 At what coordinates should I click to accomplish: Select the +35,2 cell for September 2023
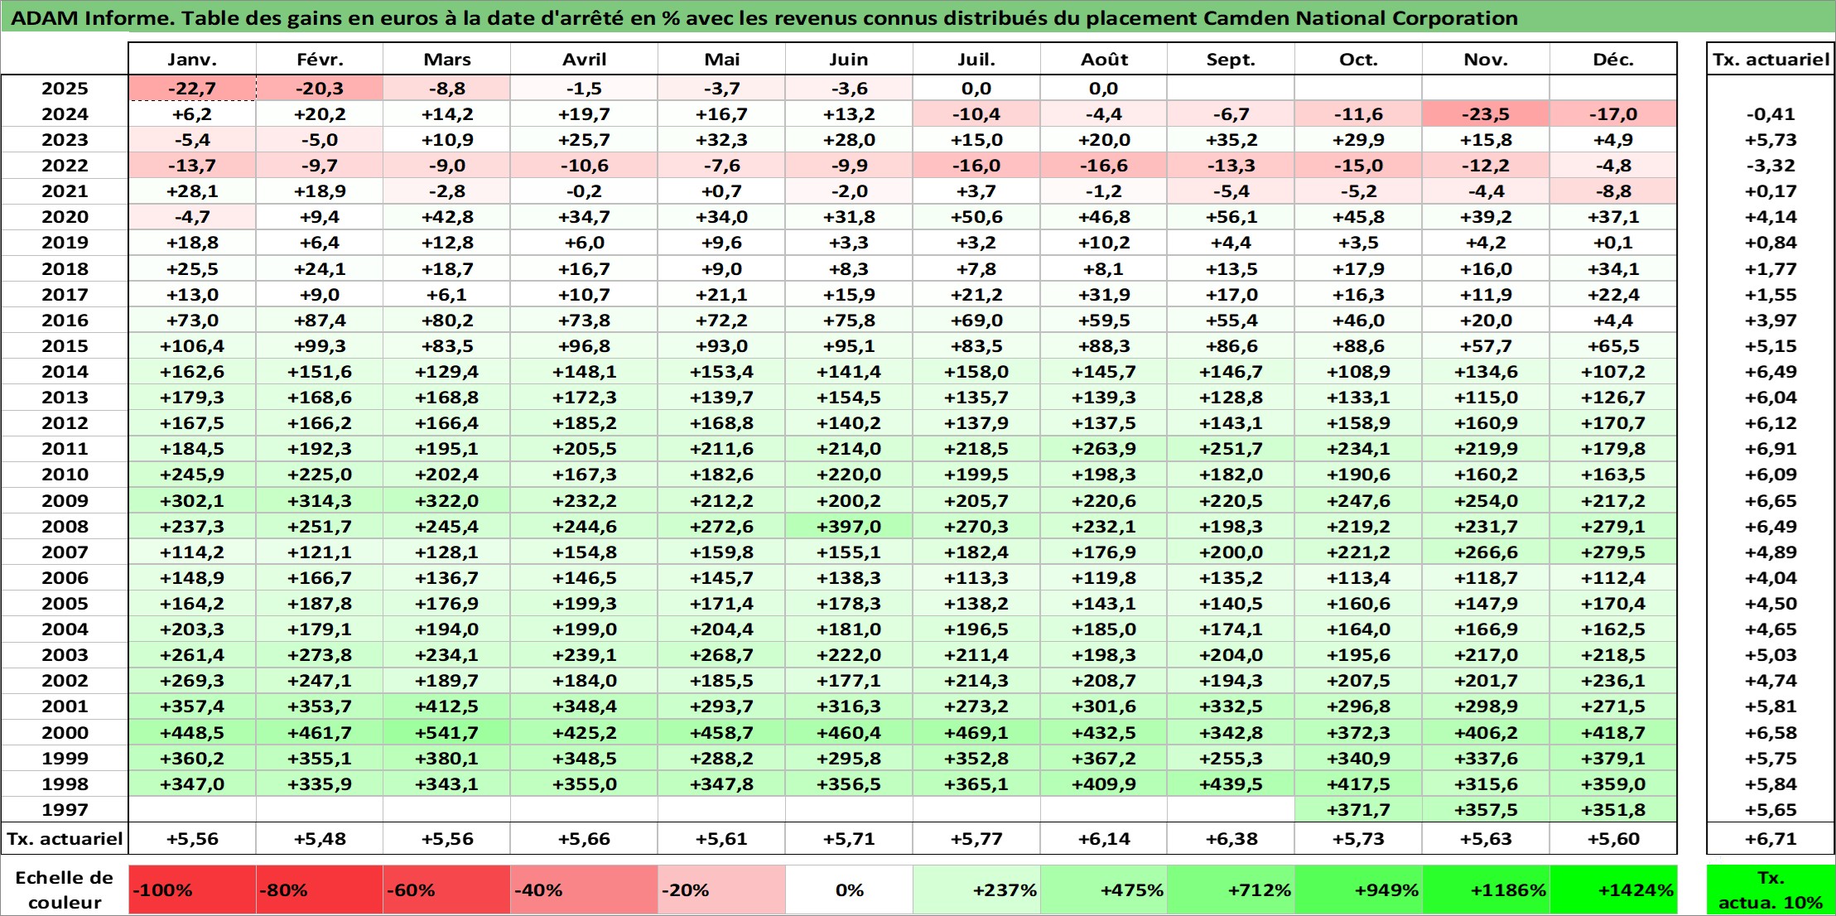coord(1231,140)
